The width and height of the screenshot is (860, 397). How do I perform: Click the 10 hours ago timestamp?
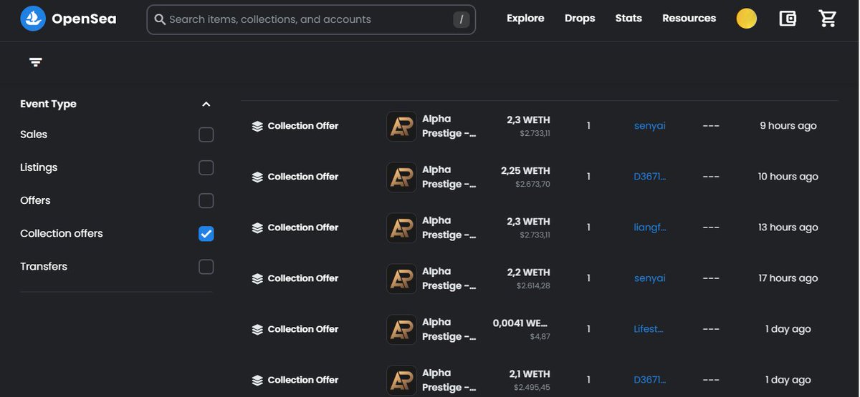point(788,177)
